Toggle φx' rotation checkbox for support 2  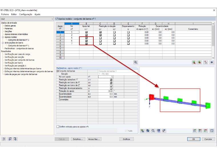click(x=100, y=35)
